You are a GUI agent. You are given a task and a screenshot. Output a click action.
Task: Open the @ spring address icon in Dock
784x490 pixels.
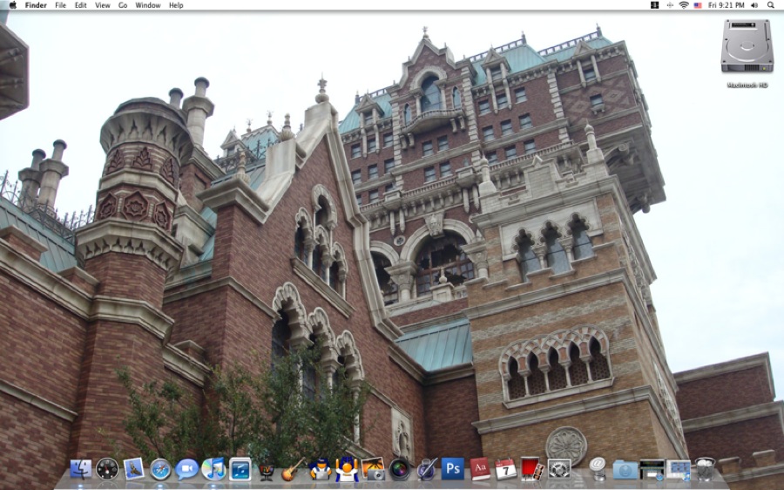coord(598,469)
